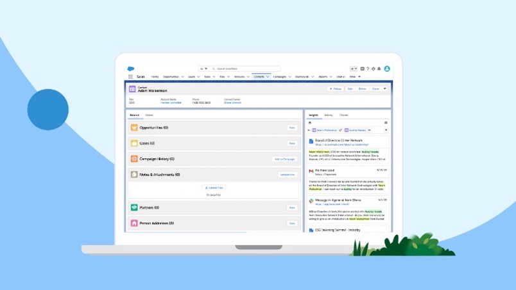
Task: Open the Setup gear icon
Action: click(x=373, y=68)
